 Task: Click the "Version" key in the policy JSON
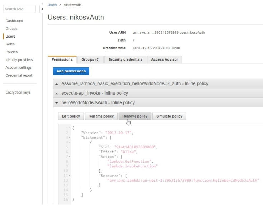tap(91, 133)
